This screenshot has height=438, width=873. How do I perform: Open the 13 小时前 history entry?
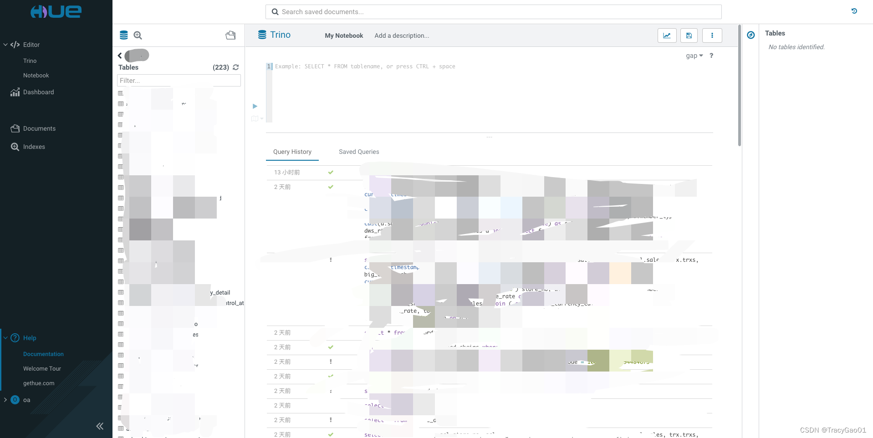click(x=489, y=173)
